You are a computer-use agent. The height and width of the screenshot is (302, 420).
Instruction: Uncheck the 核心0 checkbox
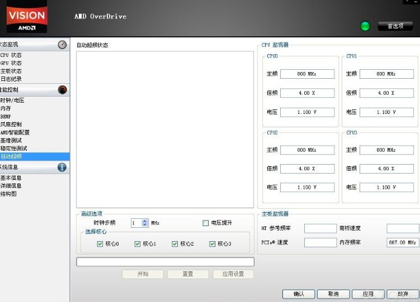pyautogui.click(x=100, y=244)
